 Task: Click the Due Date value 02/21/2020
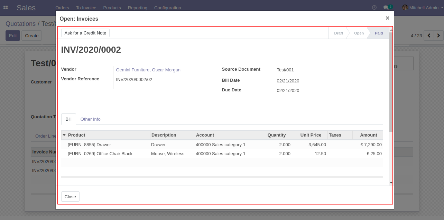pos(288,90)
